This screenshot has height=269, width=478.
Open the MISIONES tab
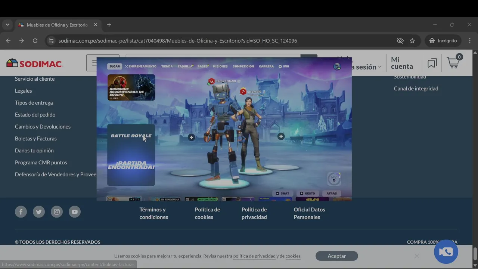point(220,67)
